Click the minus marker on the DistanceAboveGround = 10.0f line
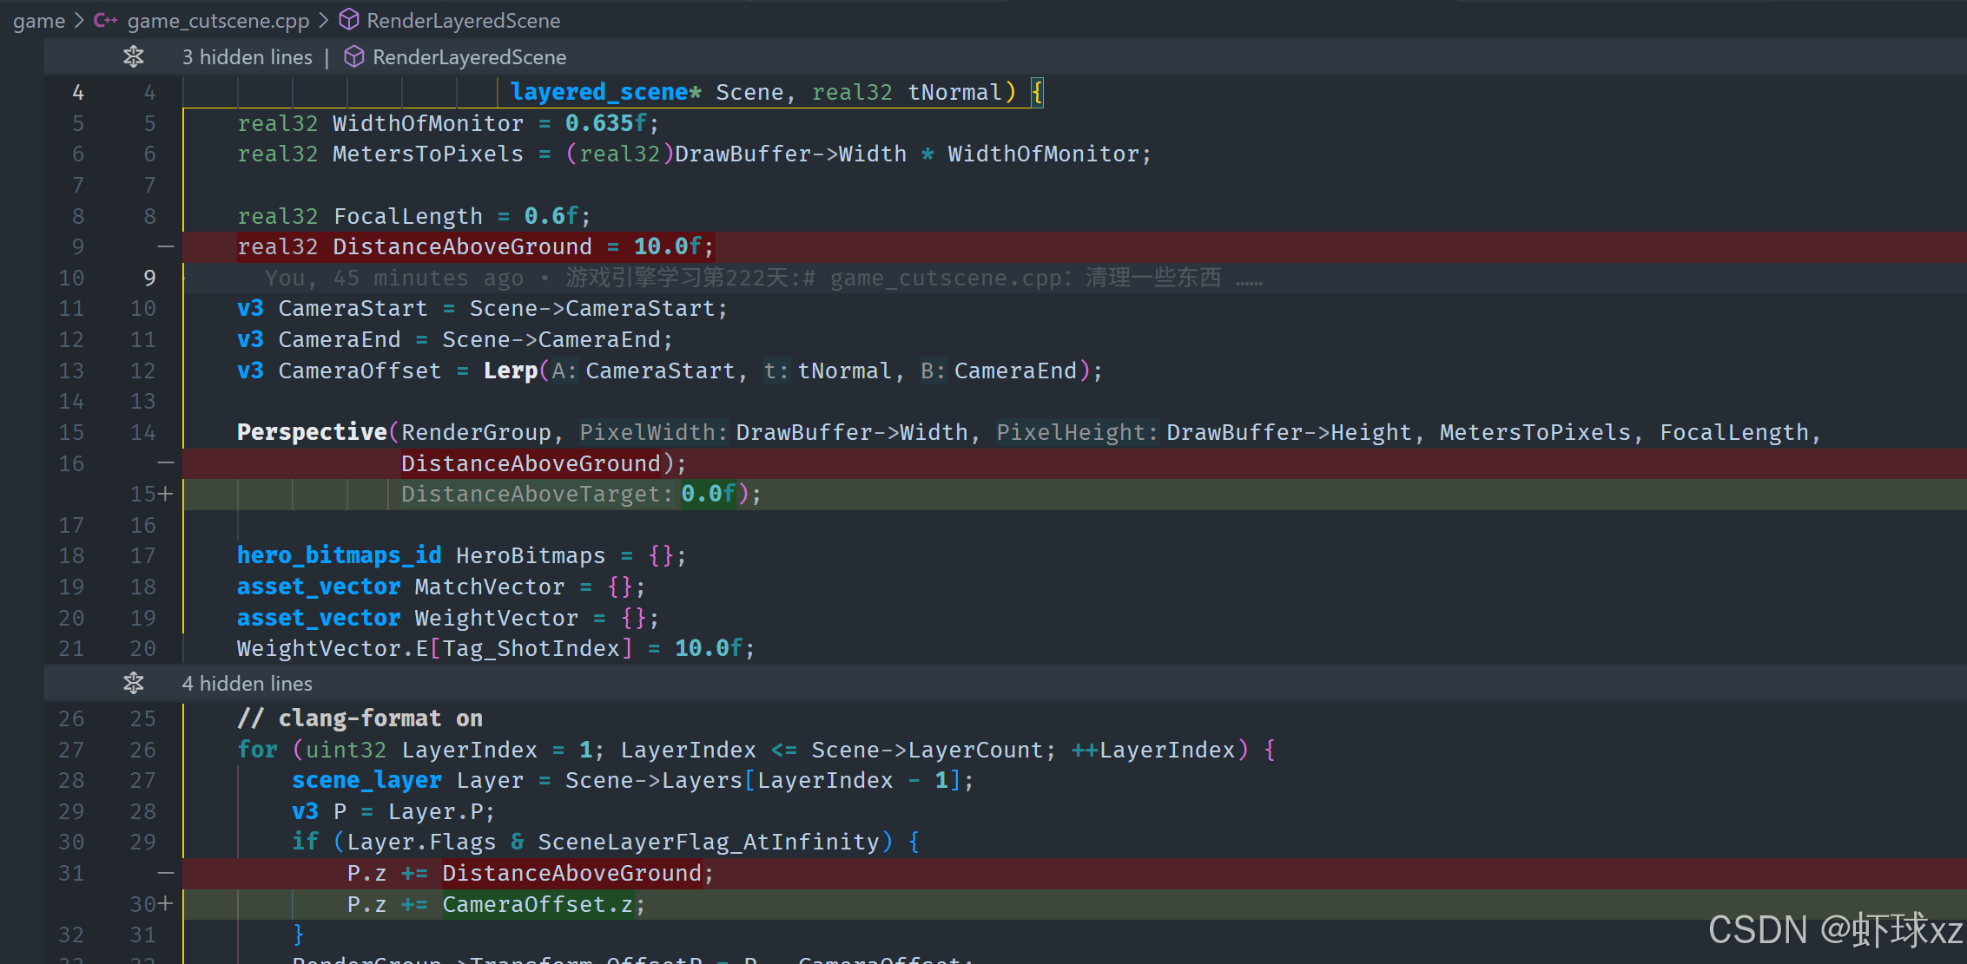This screenshot has height=964, width=1967. coord(165,247)
